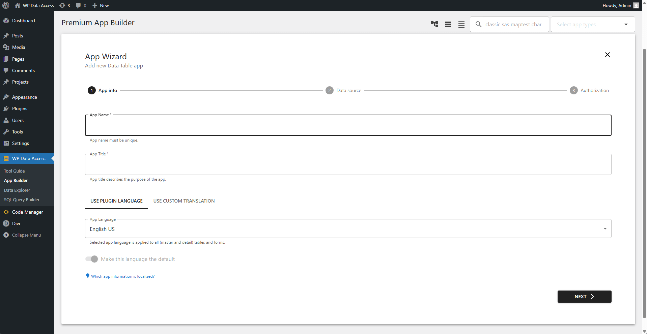
Task: Enable 'Make this language the default' toggle
Action: (91, 259)
